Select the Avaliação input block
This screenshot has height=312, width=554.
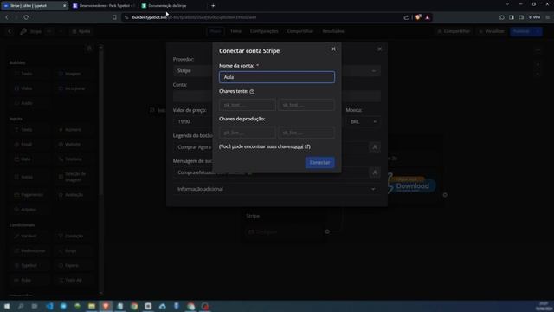(73, 195)
